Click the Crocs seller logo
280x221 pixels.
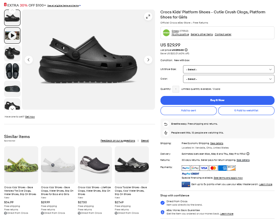(166, 33)
